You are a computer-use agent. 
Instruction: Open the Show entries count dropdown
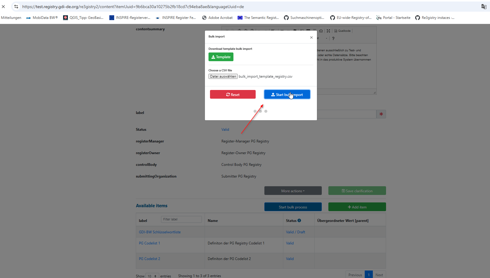152,276
